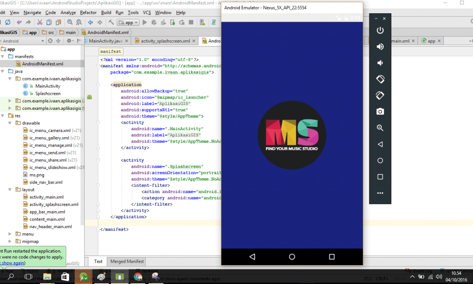Switch to the Merged Manifest tab
Image resolution: width=473 pixels, height=284 pixels.
(126, 261)
